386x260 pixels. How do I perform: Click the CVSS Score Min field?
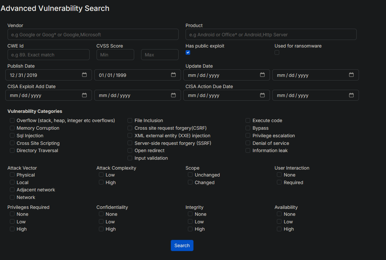tap(115, 55)
